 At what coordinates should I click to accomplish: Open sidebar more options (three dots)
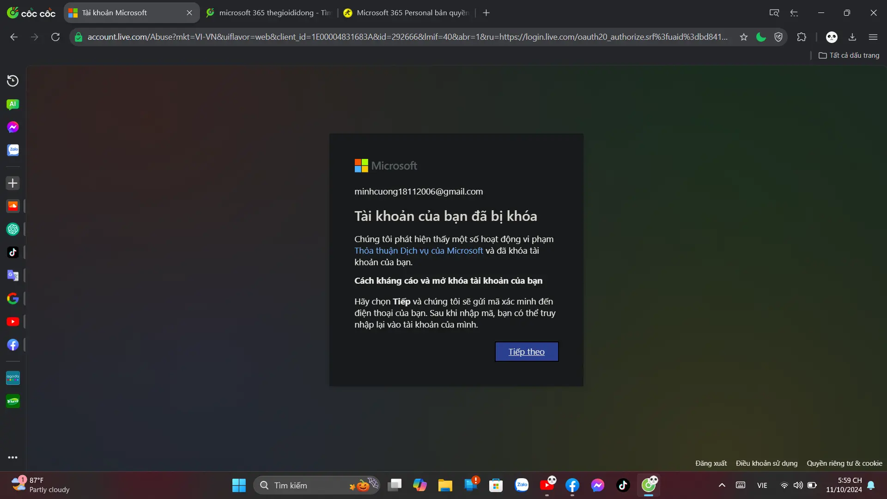pos(13,457)
